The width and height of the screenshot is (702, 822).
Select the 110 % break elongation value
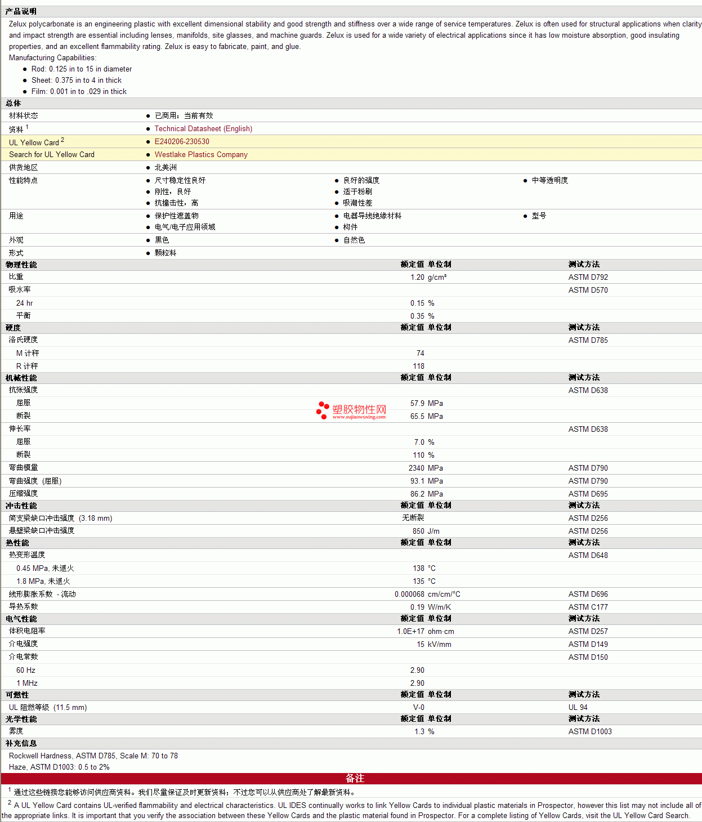[423, 455]
